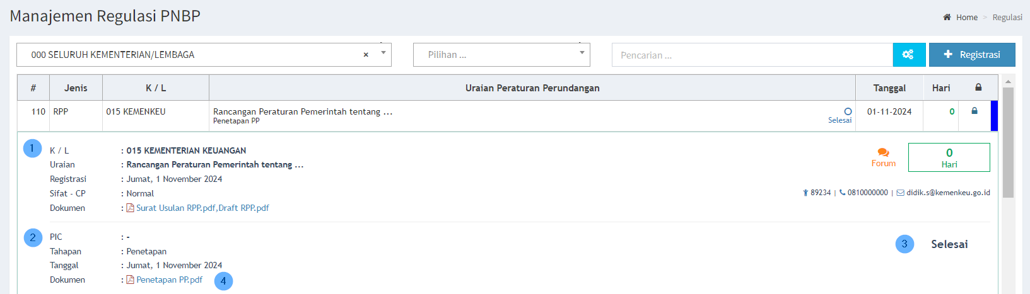Go to Regulasi breadcrumb item
The height and width of the screenshot is (294, 1030).
click(1007, 17)
